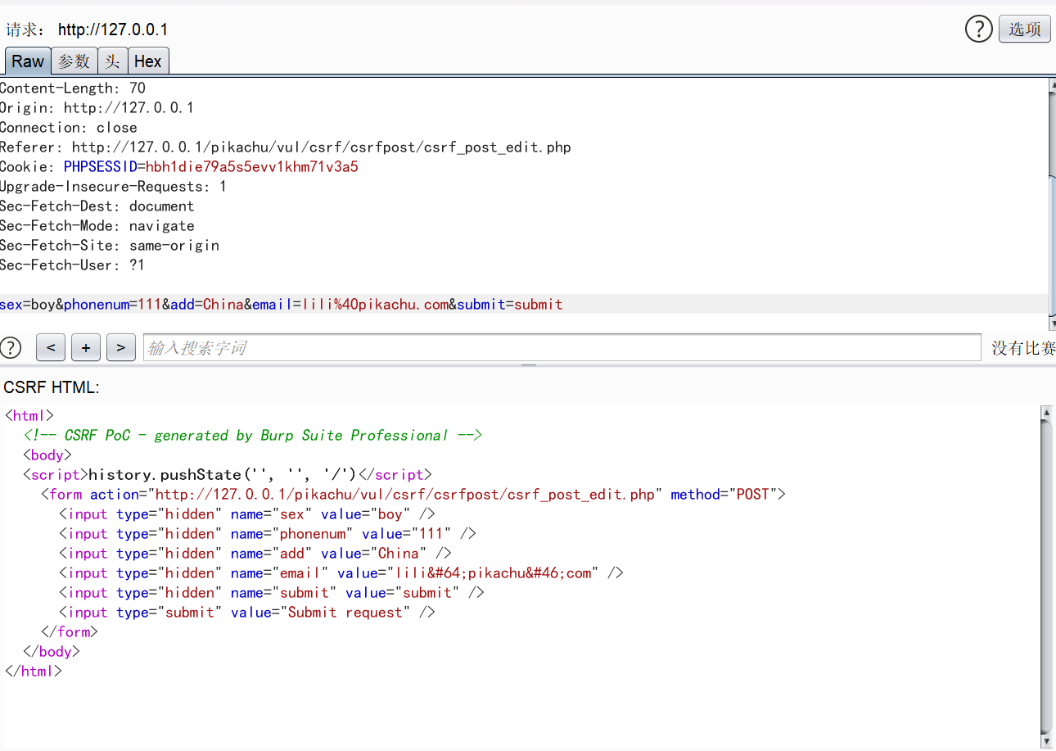Click Upgrade-Insecure-Requests: 1 line
This screenshot has width=1056, height=751.
point(114,187)
